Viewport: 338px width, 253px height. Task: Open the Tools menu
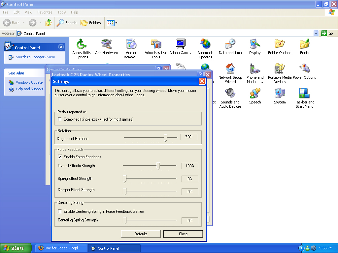tap(62, 12)
